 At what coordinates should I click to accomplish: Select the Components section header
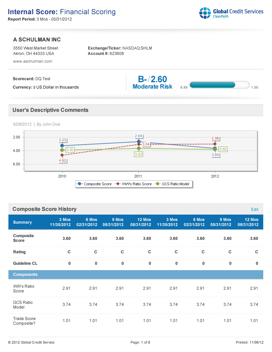coord(25,275)
